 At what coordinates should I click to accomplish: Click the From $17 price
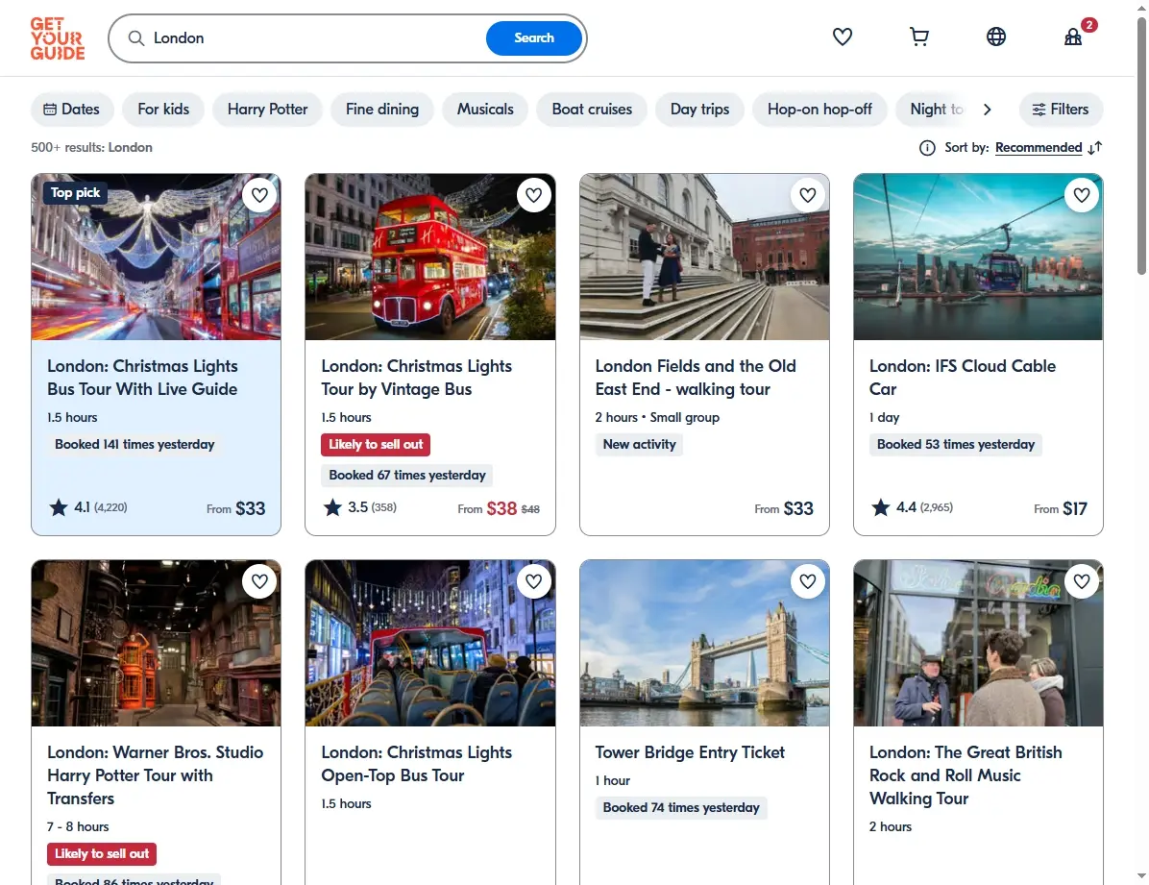click(1061, 508)
